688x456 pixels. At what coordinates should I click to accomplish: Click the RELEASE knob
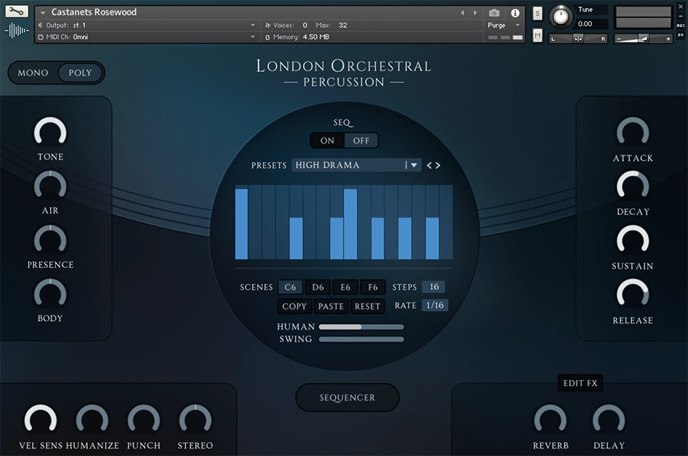click(633, 294)
